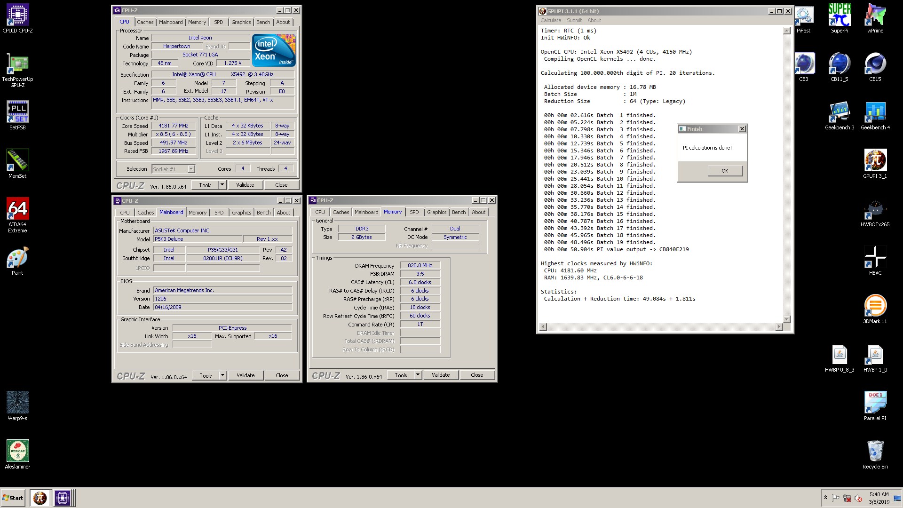Open the About menu in GPUPI
903x508 pixels.
click(x=594, y=20)
